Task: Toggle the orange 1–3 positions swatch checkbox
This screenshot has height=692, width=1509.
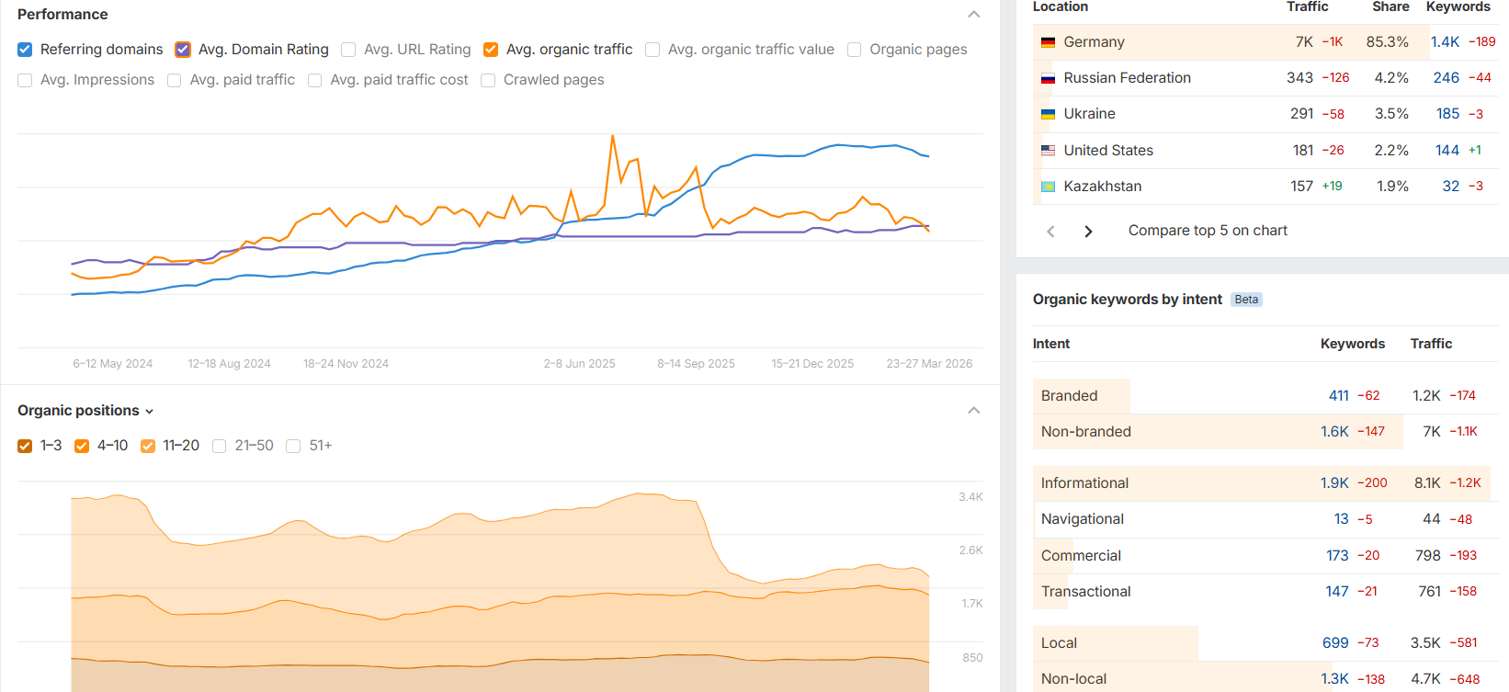Action: pyautogui.click(x=25, y=446)
